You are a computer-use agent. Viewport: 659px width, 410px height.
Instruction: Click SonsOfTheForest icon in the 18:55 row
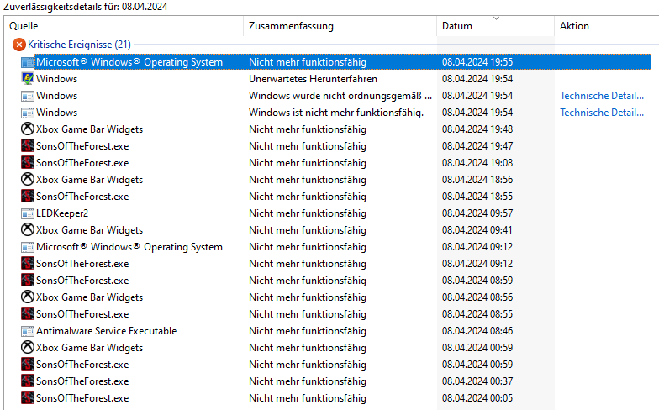28,197
